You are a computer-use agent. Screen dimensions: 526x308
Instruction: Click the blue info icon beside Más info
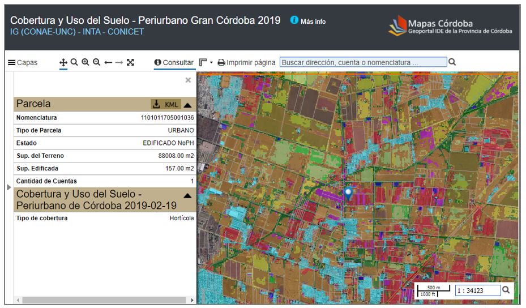point(294,20)
